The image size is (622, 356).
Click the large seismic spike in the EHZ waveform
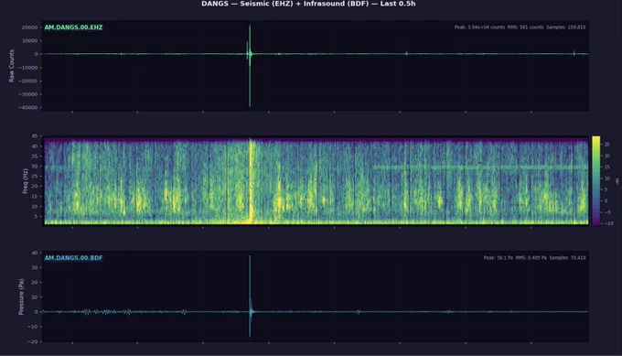pyautogui.click(x=250, y=66)
